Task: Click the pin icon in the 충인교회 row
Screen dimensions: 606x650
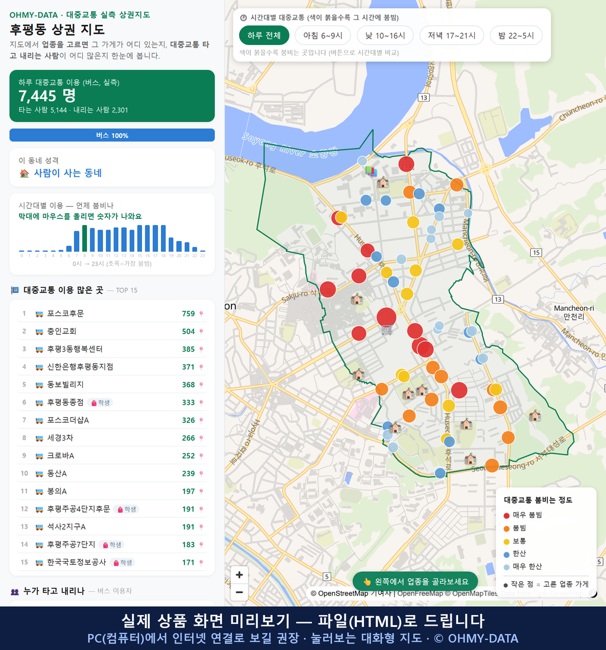Action: pyautogui.click(x=201, y=332)
